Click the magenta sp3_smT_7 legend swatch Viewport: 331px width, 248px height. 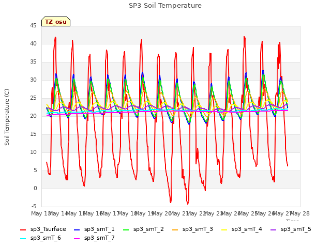(77, 239)
